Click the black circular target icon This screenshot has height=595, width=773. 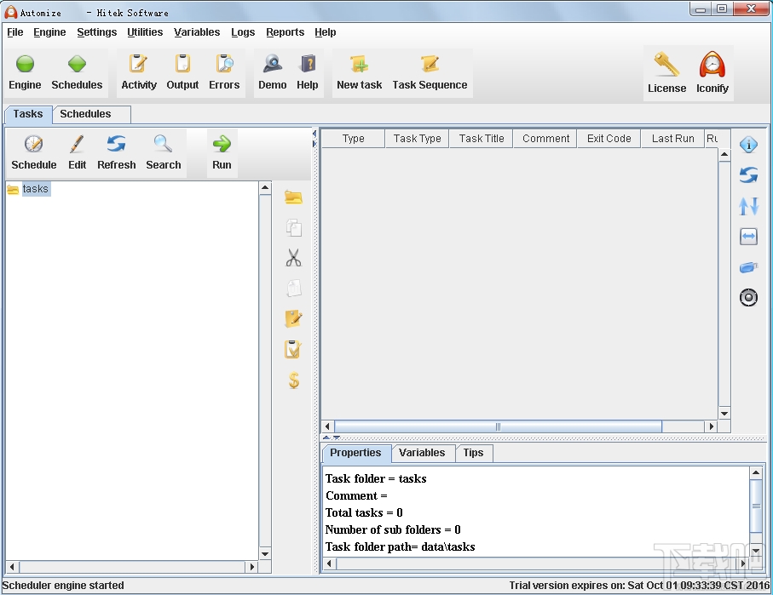(x=748, y=298)
